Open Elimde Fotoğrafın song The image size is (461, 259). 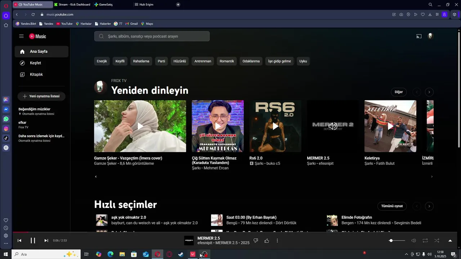click(357, 217)
